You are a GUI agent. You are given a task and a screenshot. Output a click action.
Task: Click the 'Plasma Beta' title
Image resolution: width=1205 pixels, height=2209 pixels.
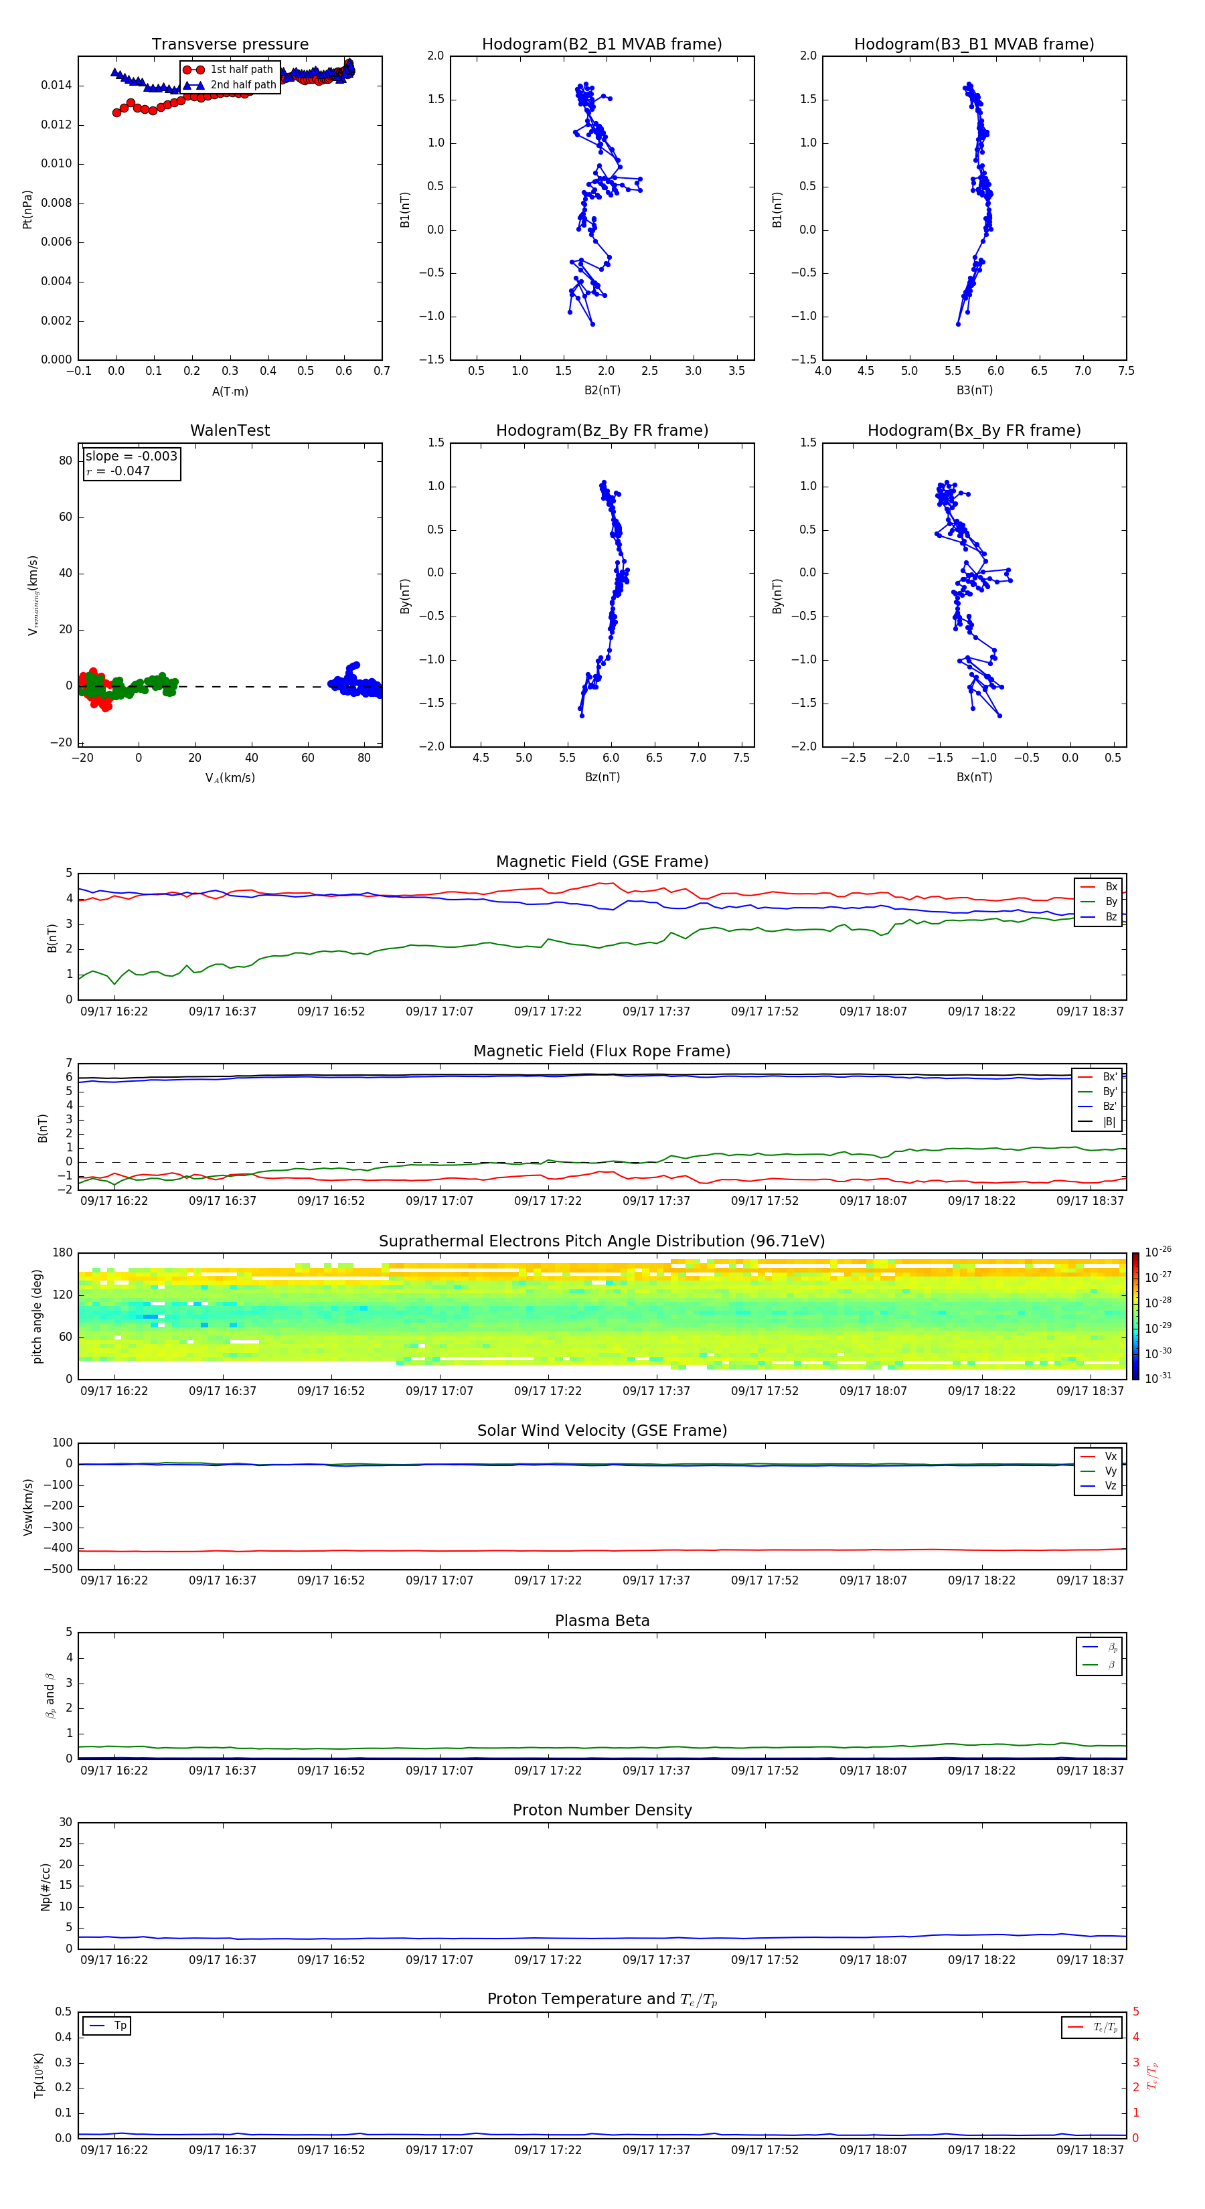[602, 1621]
